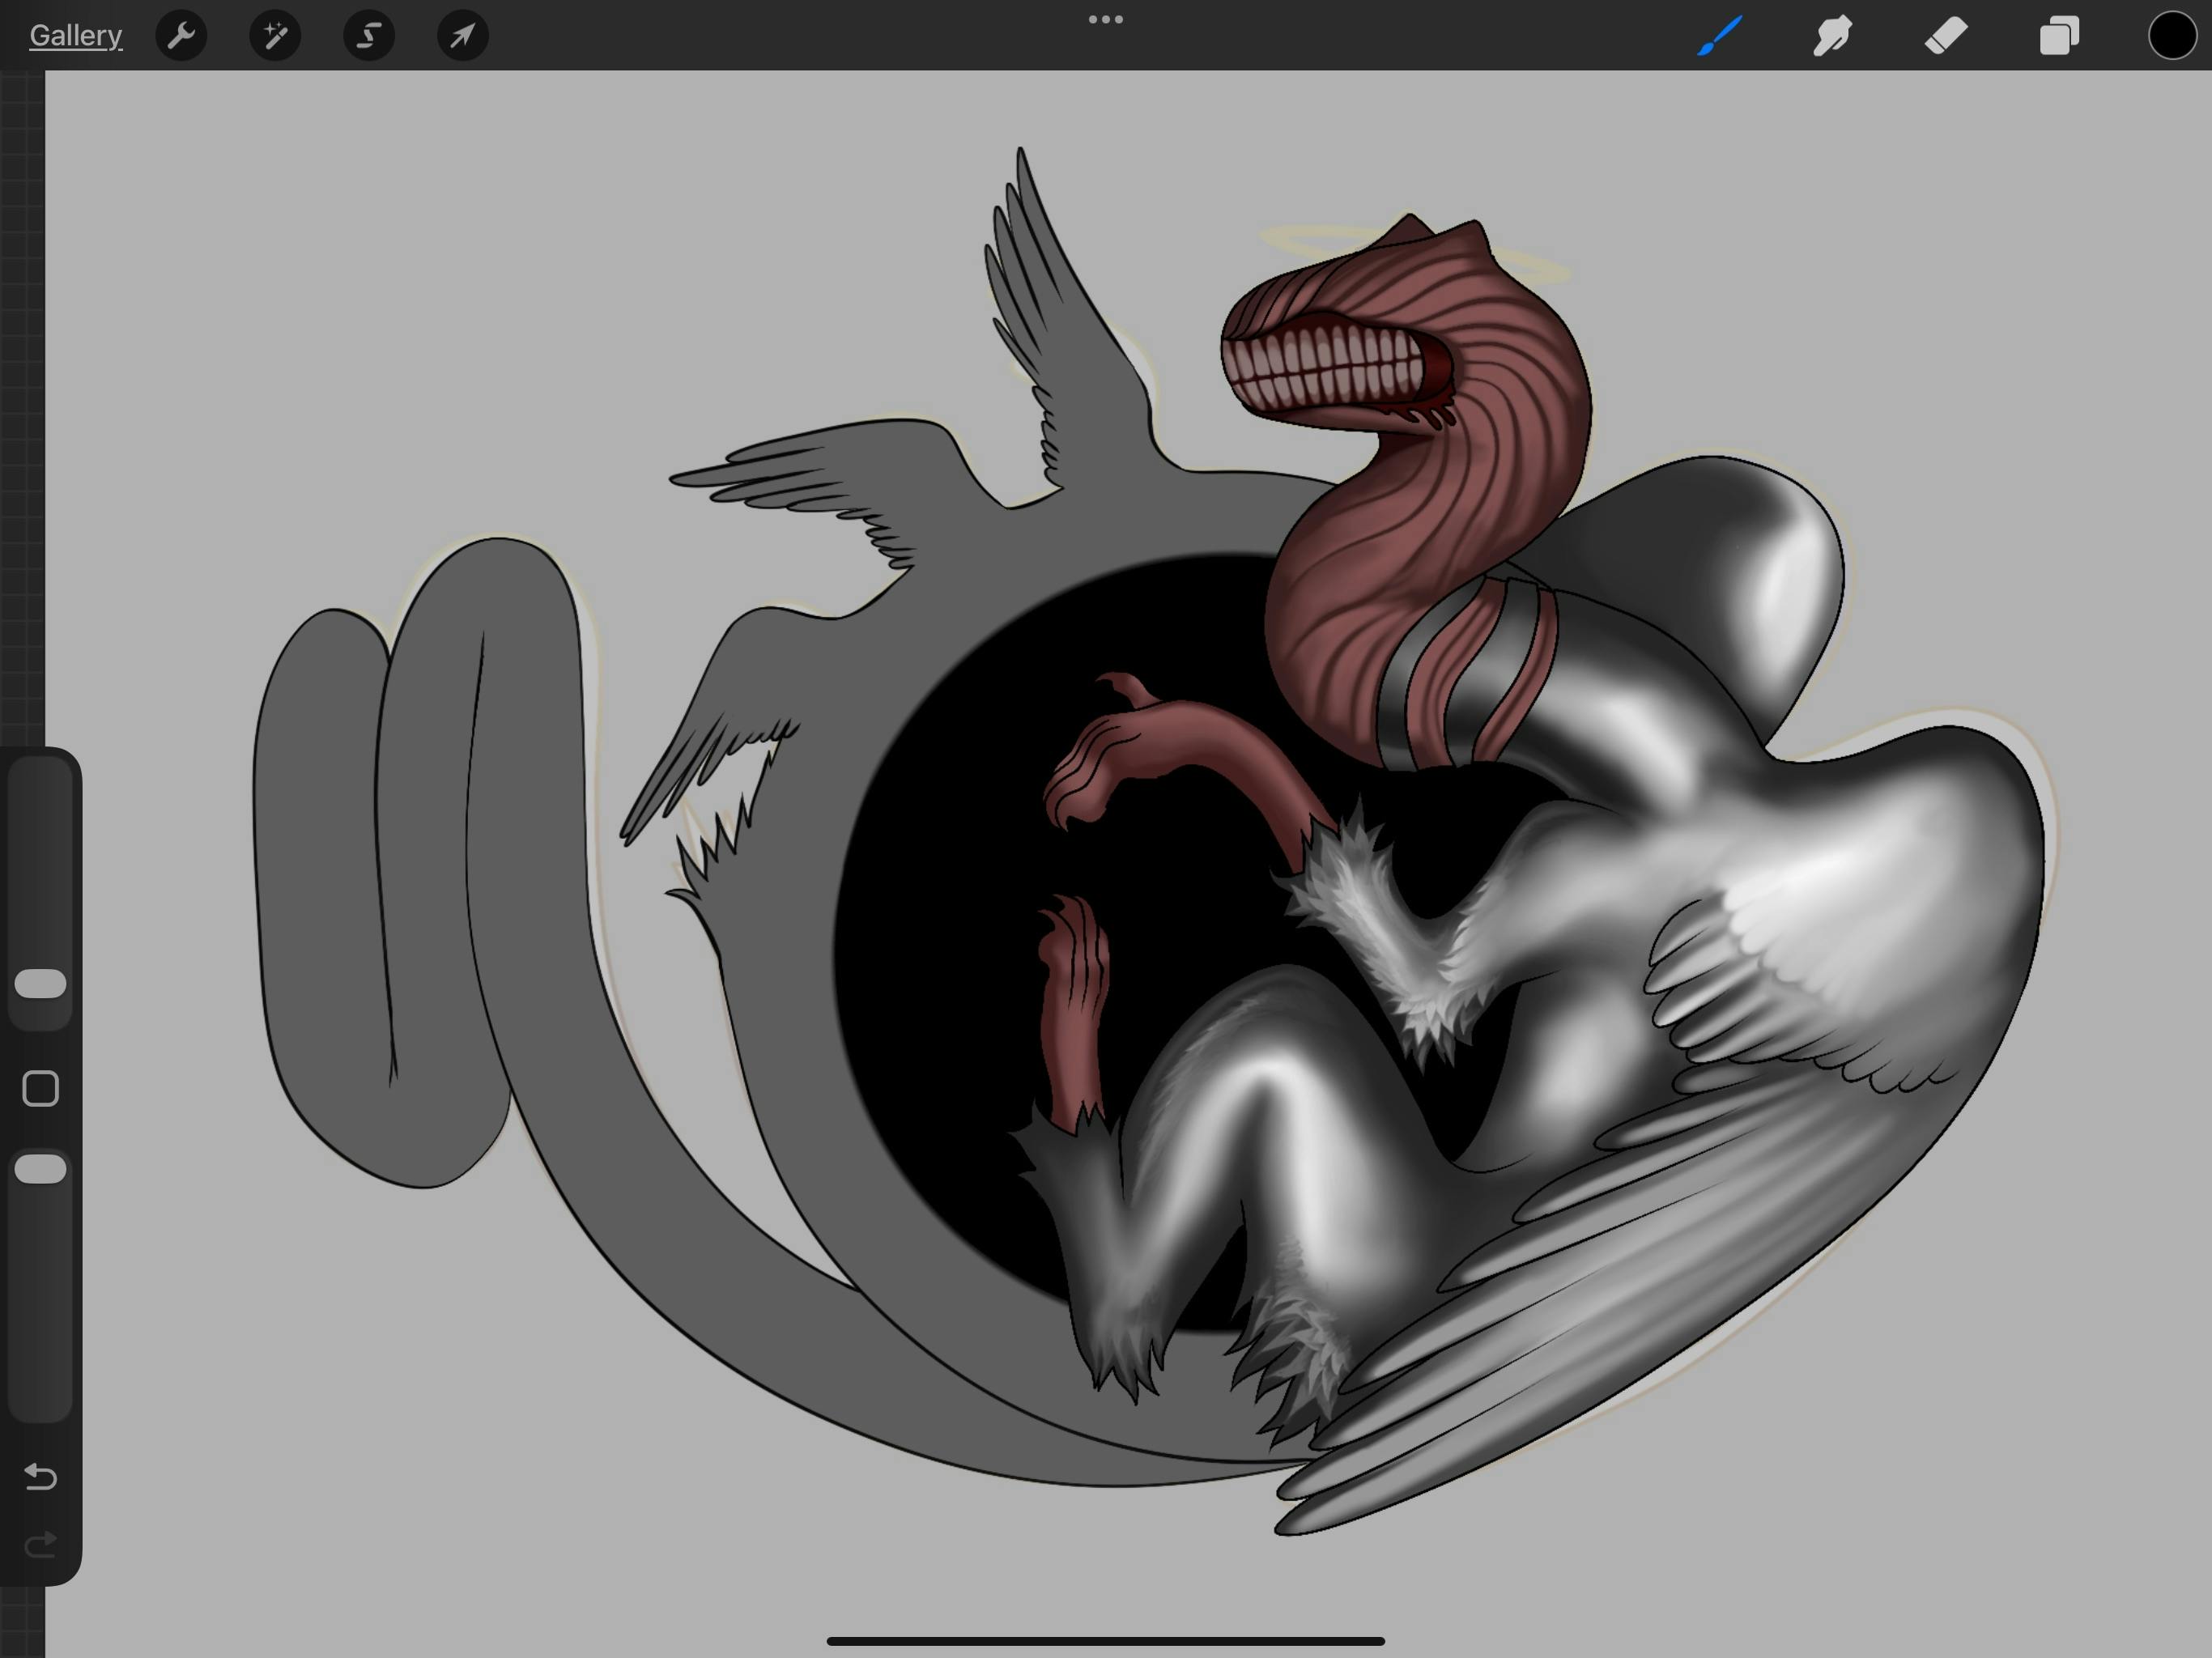Open the Actions wrench menu
Screen dimensions: 2212x1658
181,36
